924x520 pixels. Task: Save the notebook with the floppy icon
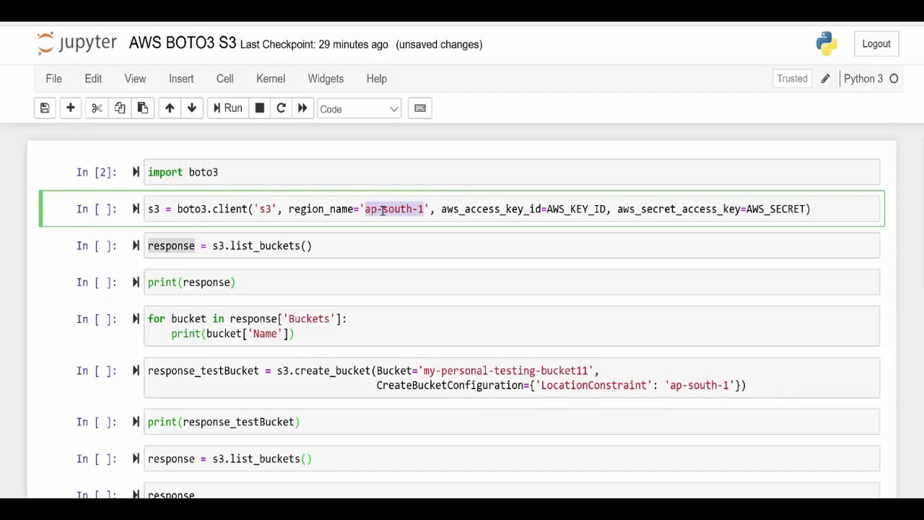tap(45, 108)
